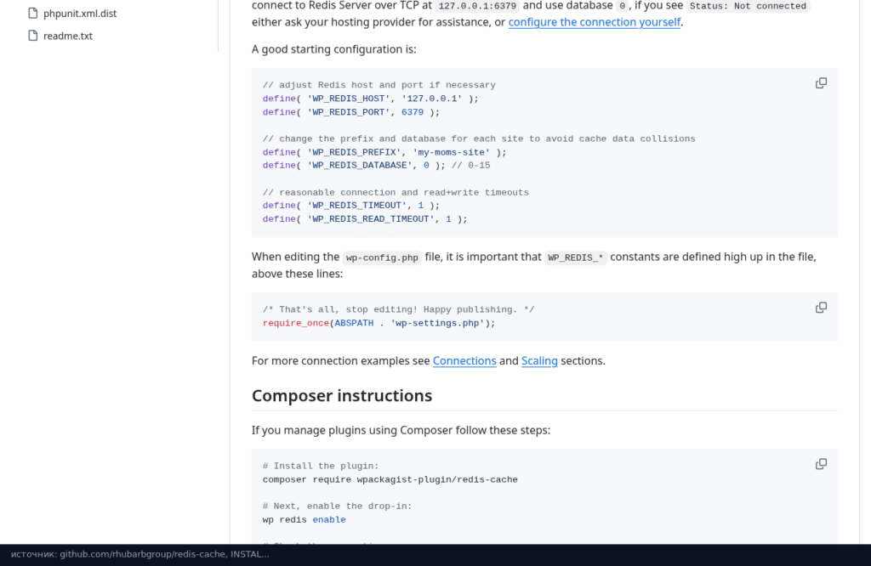Click the source caption github.com/rhubarbgroup/redis-cache
871x566 pixels.
pyautogui.click(x=140, y=554)
